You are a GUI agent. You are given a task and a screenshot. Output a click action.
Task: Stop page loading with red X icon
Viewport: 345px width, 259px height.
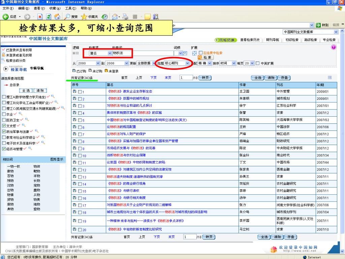coord(40,17)
